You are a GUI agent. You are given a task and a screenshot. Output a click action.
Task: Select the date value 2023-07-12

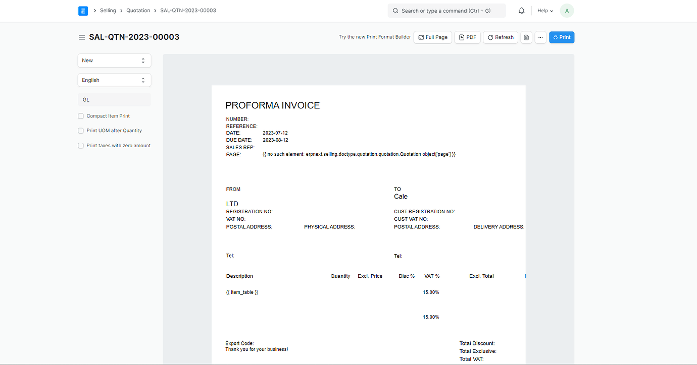275,133
